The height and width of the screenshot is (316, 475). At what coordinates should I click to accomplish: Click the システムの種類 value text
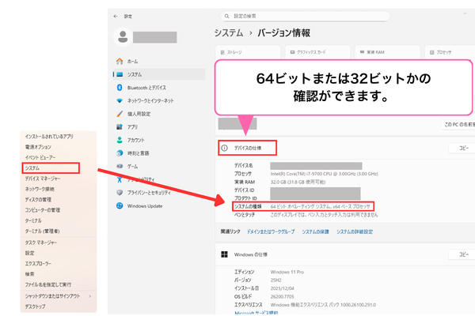click(320, 206)
